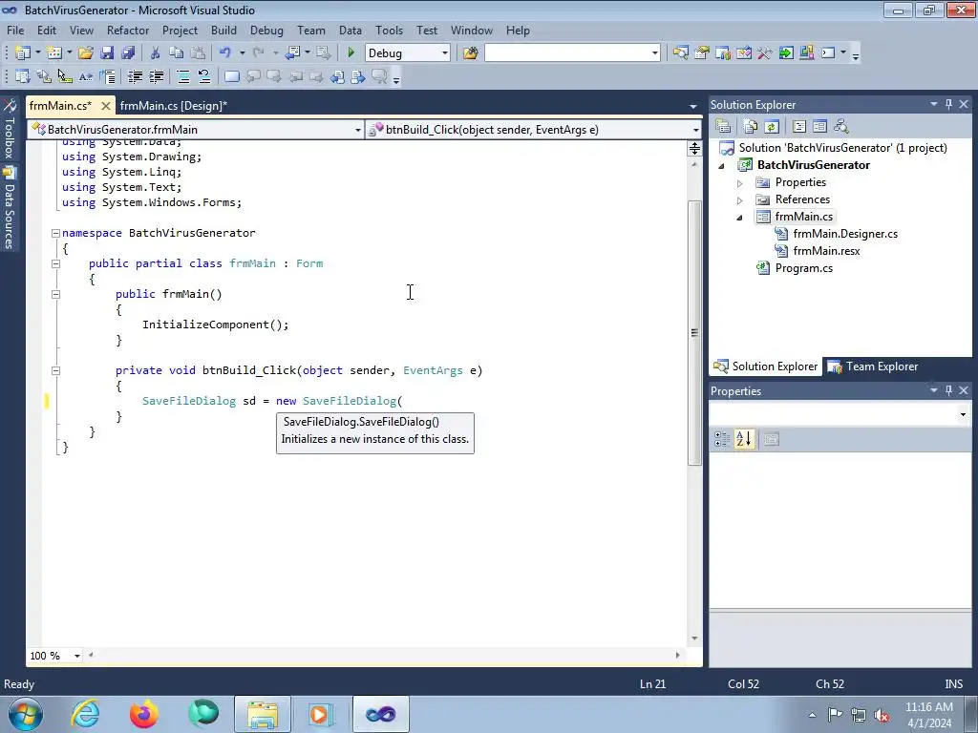Click the Save All toolbar icon

[129, 53]
